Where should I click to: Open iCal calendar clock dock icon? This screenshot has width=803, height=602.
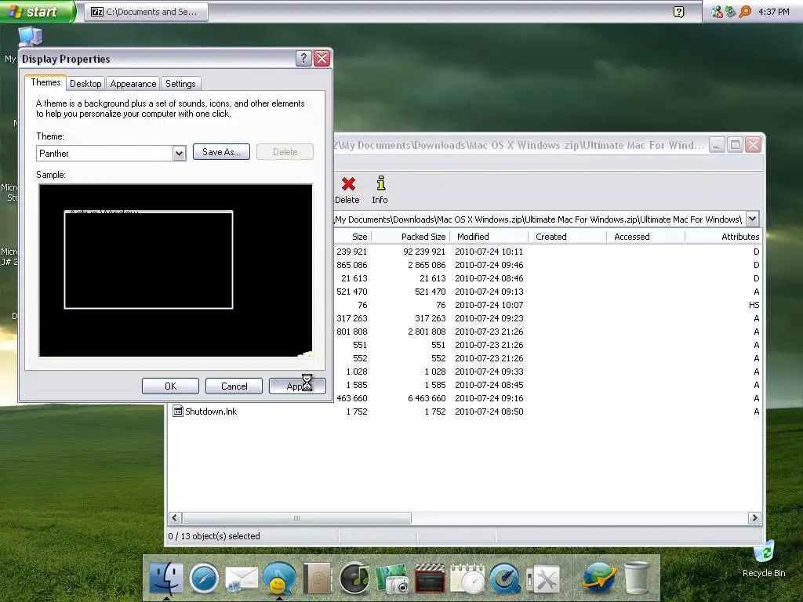tap(467, 579)
